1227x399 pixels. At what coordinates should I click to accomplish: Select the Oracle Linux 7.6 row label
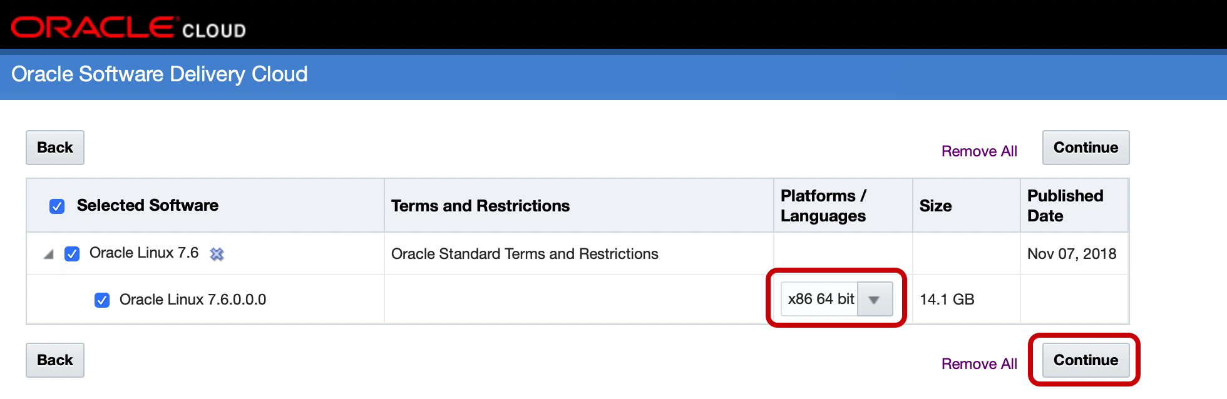click(x=144, y=253)
